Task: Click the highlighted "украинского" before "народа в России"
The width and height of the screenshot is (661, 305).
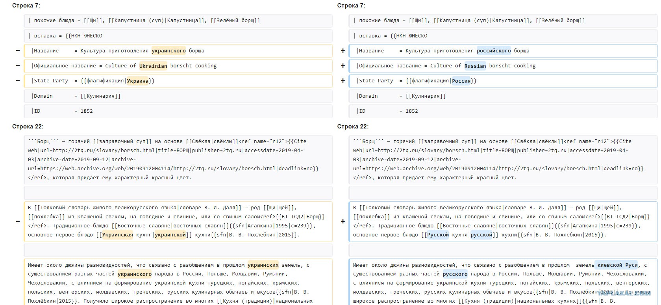Action: pyautogui.click(x=135, y=274)
